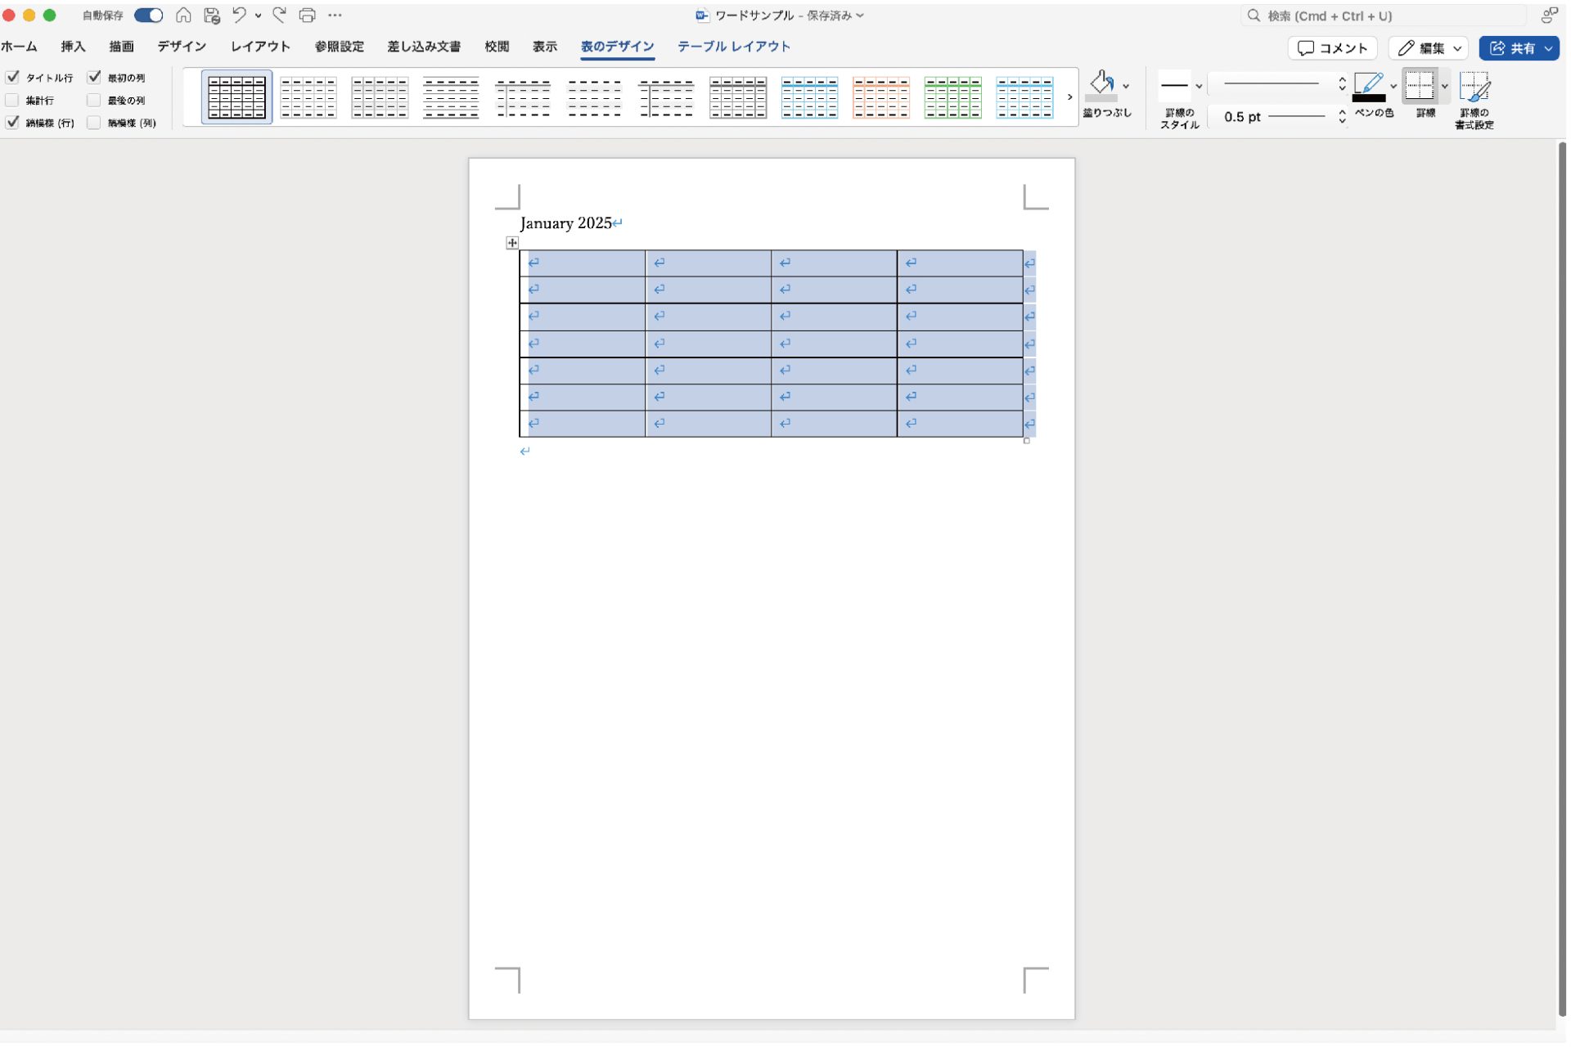
Task: Expand the table styles gallery arrow
Action: [1069, 97]
